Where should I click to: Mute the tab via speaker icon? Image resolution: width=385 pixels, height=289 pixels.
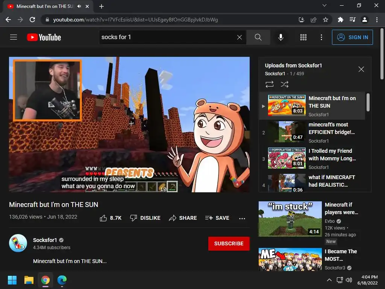click(x=79, y=6)
